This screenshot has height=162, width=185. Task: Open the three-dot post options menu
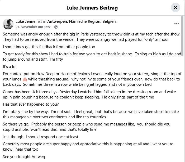177,24
